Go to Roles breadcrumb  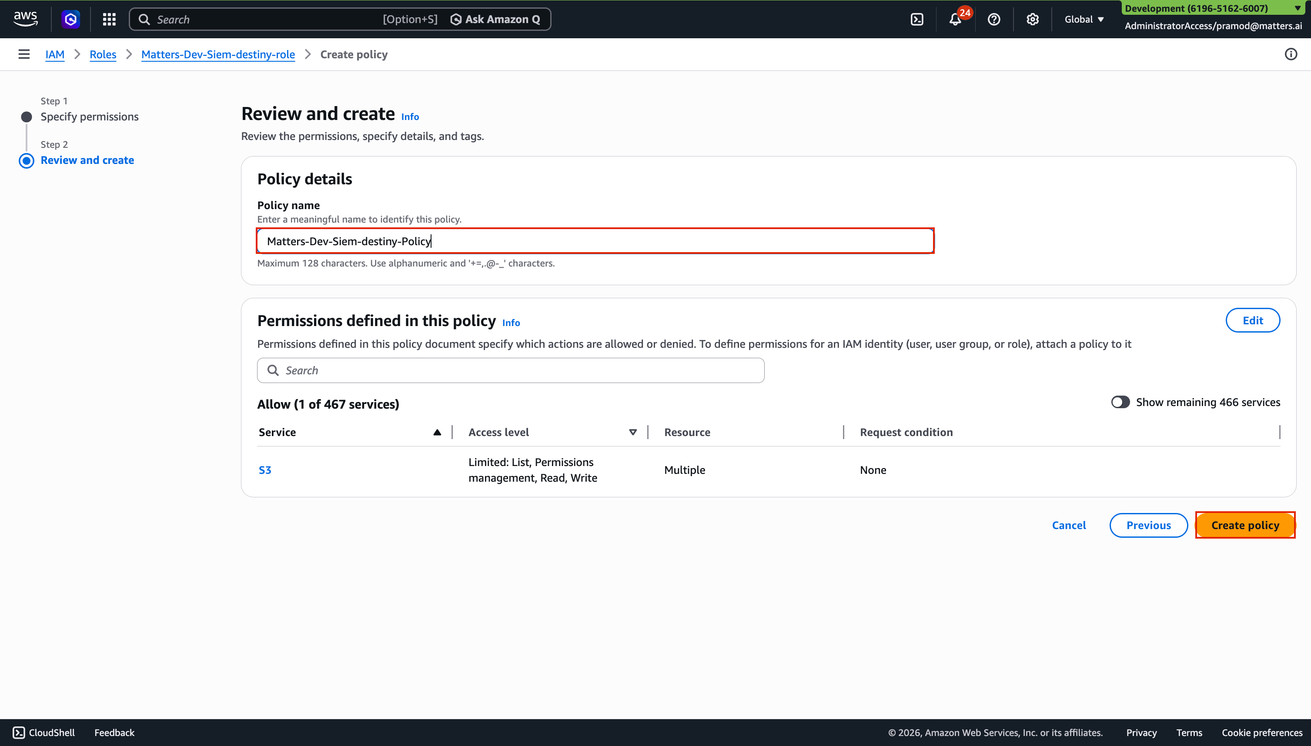tap(103, 54)
